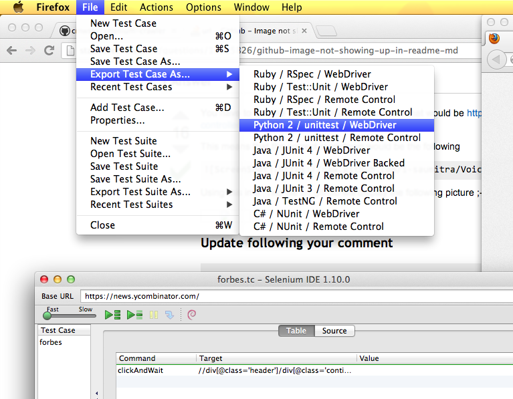Switch to the Table tab in Selenium IDE
Viewport: 513px width, 399px height.
coord(296,331)
